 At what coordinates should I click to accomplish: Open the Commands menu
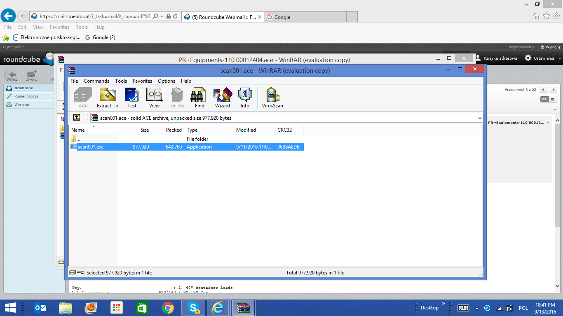pyautogui.click(x=96, y=81)
